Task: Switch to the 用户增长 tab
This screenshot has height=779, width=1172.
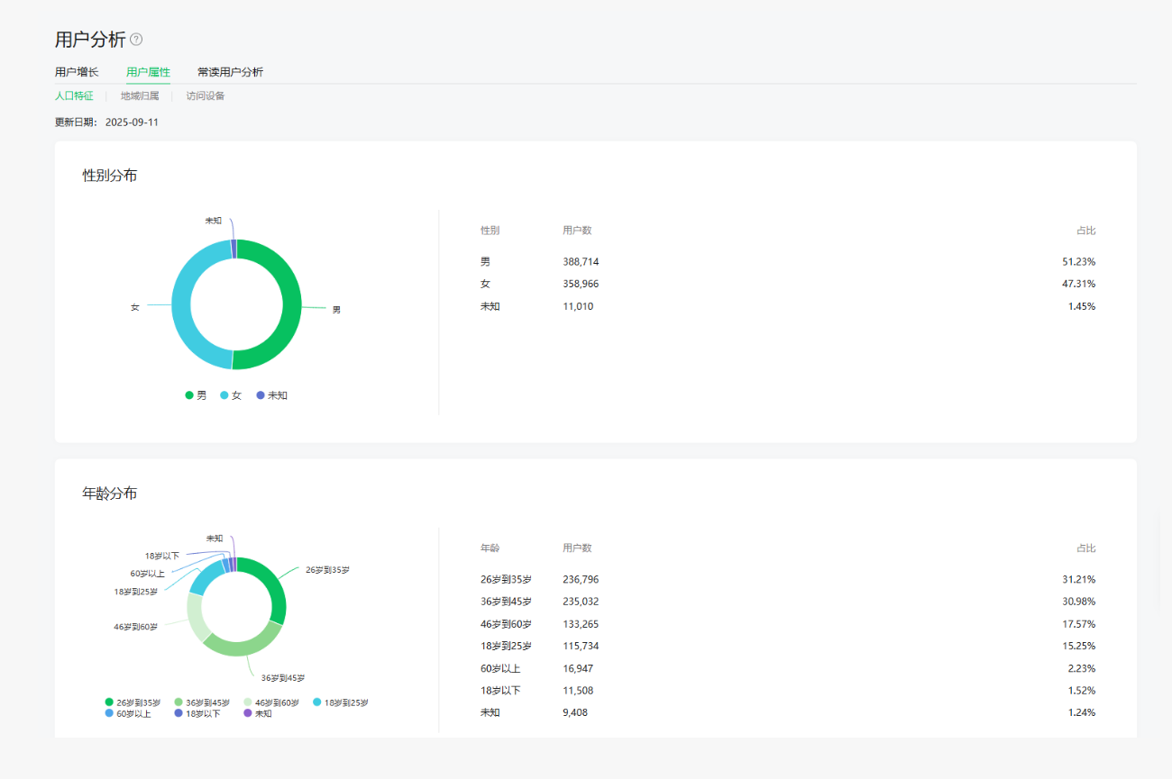Action: click(x=77, y=72)
